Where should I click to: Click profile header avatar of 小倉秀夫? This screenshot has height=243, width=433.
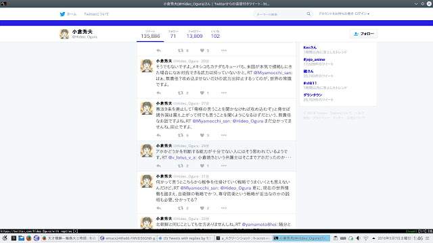[x=64, y=34]
